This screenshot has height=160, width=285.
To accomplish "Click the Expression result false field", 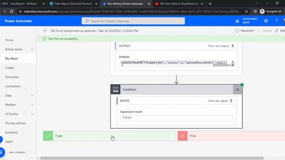I will 176,118.
